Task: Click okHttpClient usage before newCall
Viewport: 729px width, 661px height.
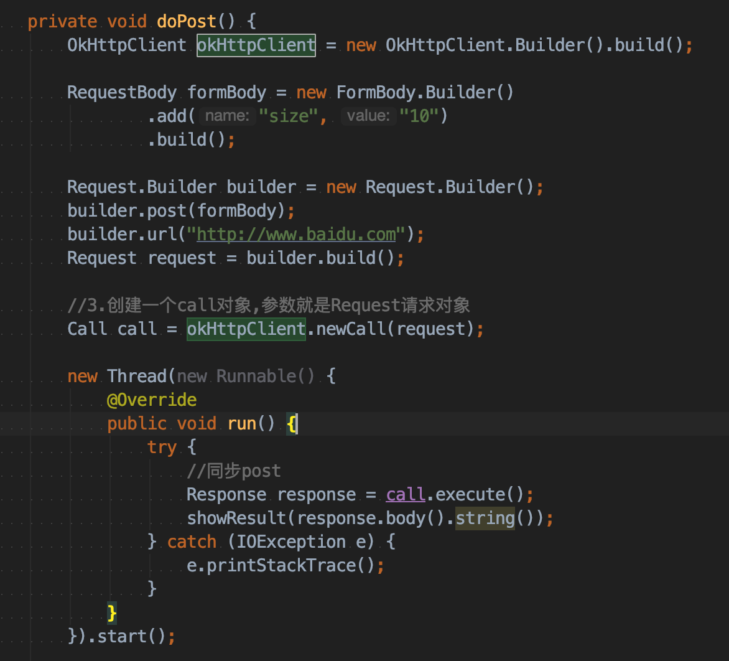Action: [x=246, y=329]
